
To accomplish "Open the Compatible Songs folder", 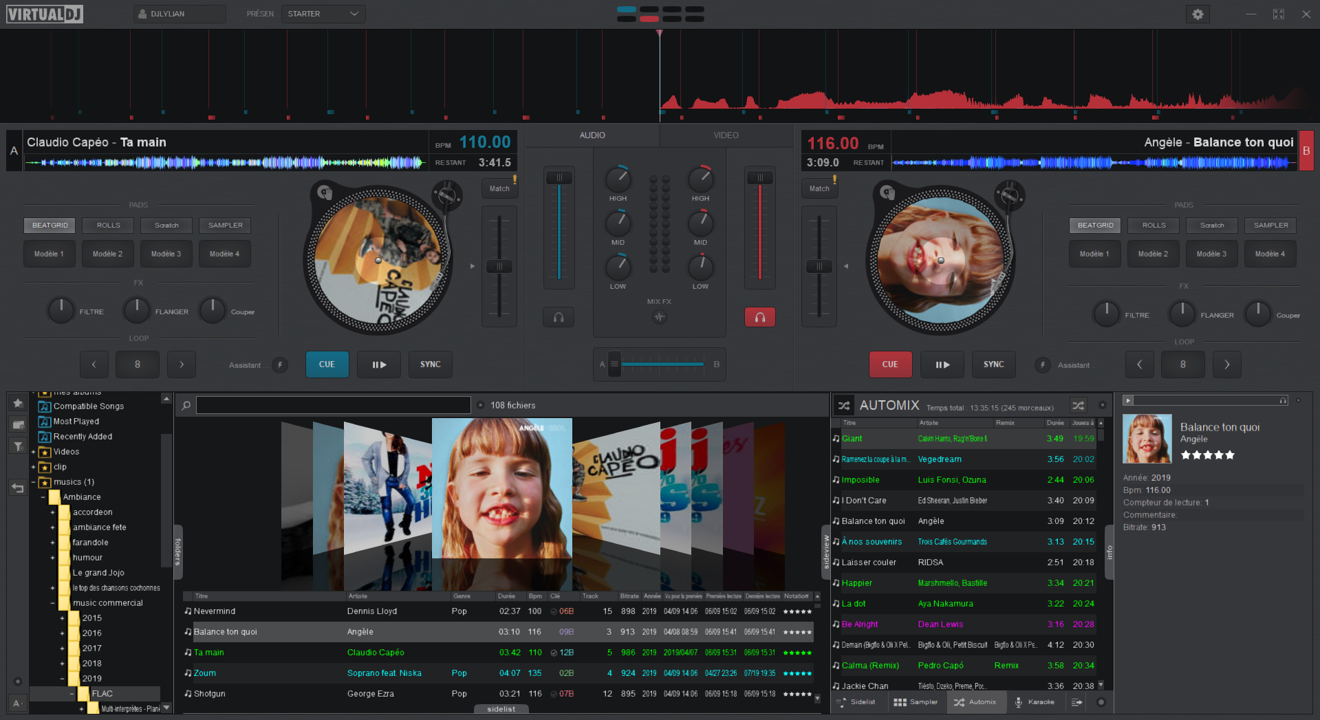I will [82, 406].
